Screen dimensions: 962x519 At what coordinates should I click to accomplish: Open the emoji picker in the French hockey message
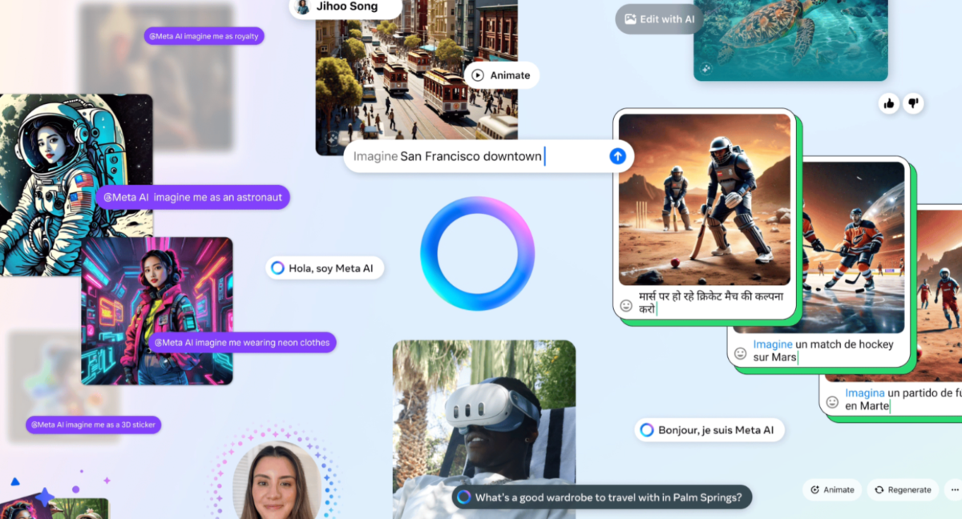tap(742, 352)
